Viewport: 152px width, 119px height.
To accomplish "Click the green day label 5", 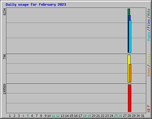I will pyautogui.click(x=28, y=116).
